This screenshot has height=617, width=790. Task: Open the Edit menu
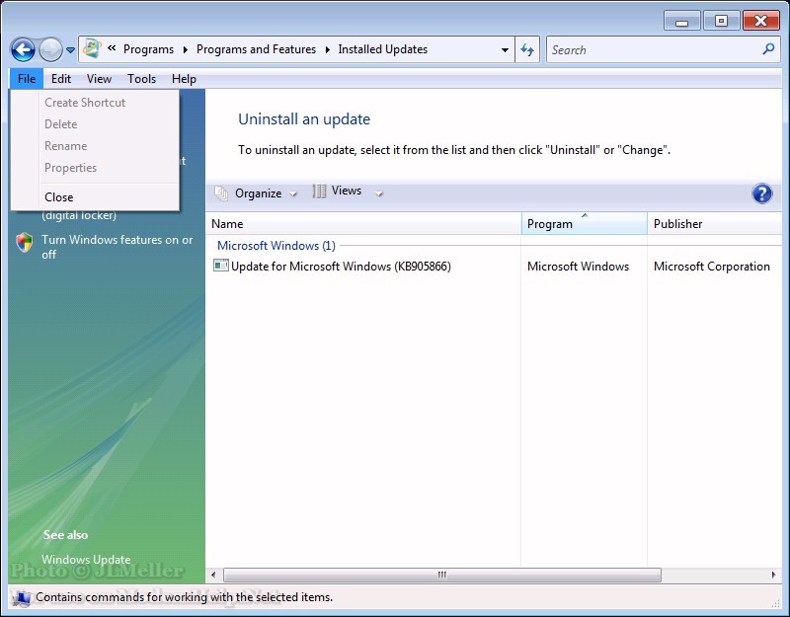point(61,79)
